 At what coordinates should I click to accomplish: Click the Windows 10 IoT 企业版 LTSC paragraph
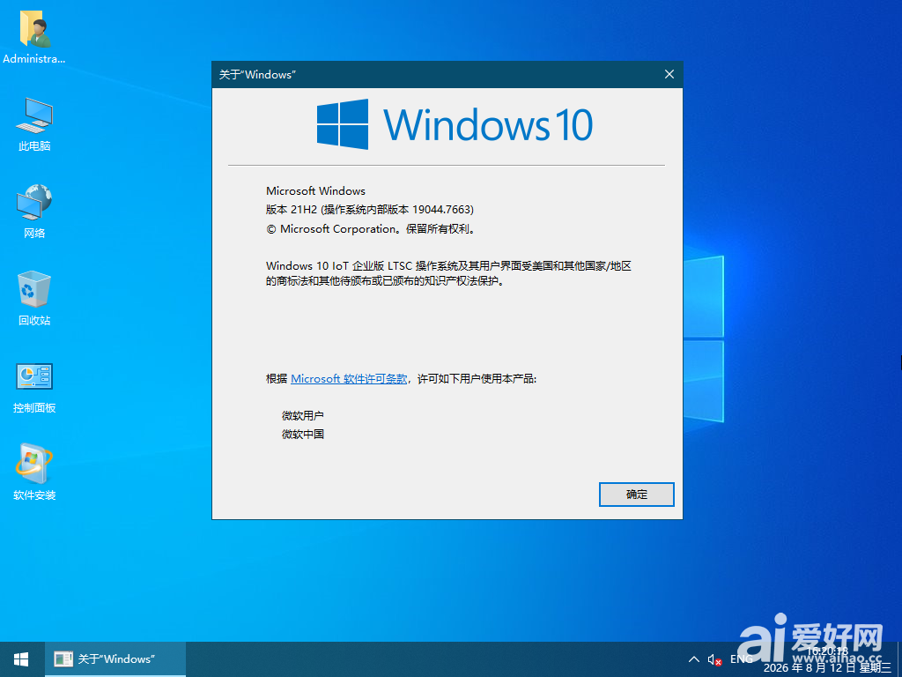tap(448, 273)
